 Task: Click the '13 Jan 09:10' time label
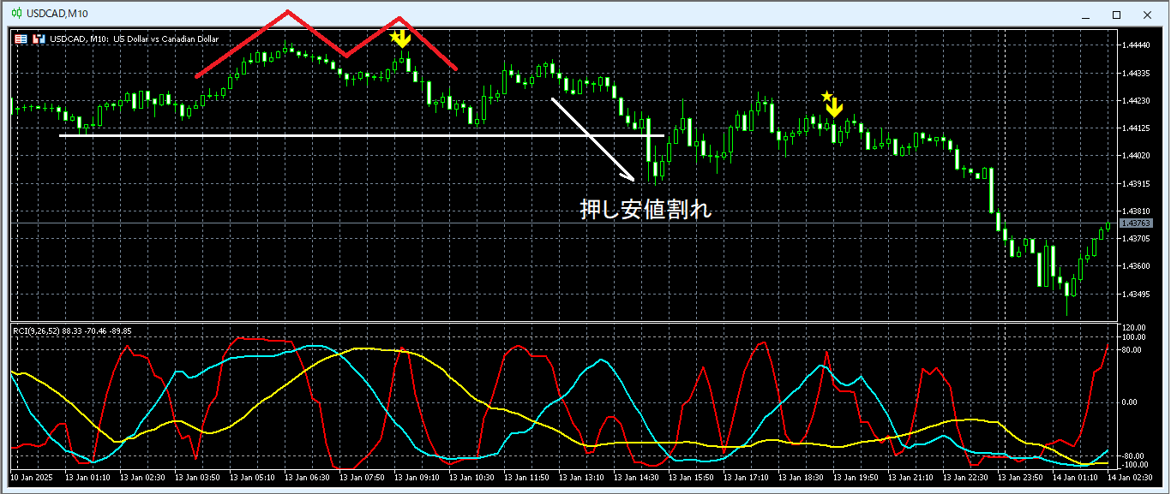415,477
